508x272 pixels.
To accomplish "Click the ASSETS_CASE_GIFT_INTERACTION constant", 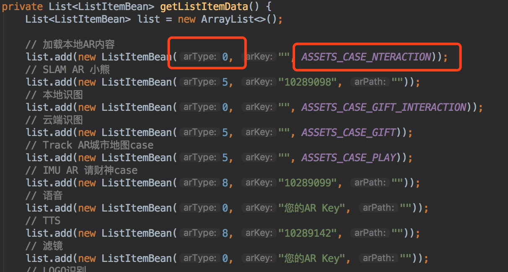I will click(384, 107).
